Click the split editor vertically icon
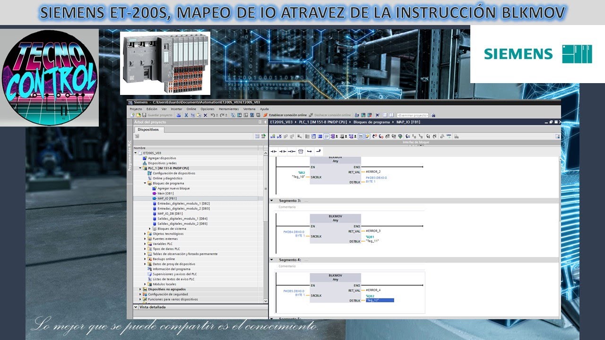 click(x=391, y=115)
